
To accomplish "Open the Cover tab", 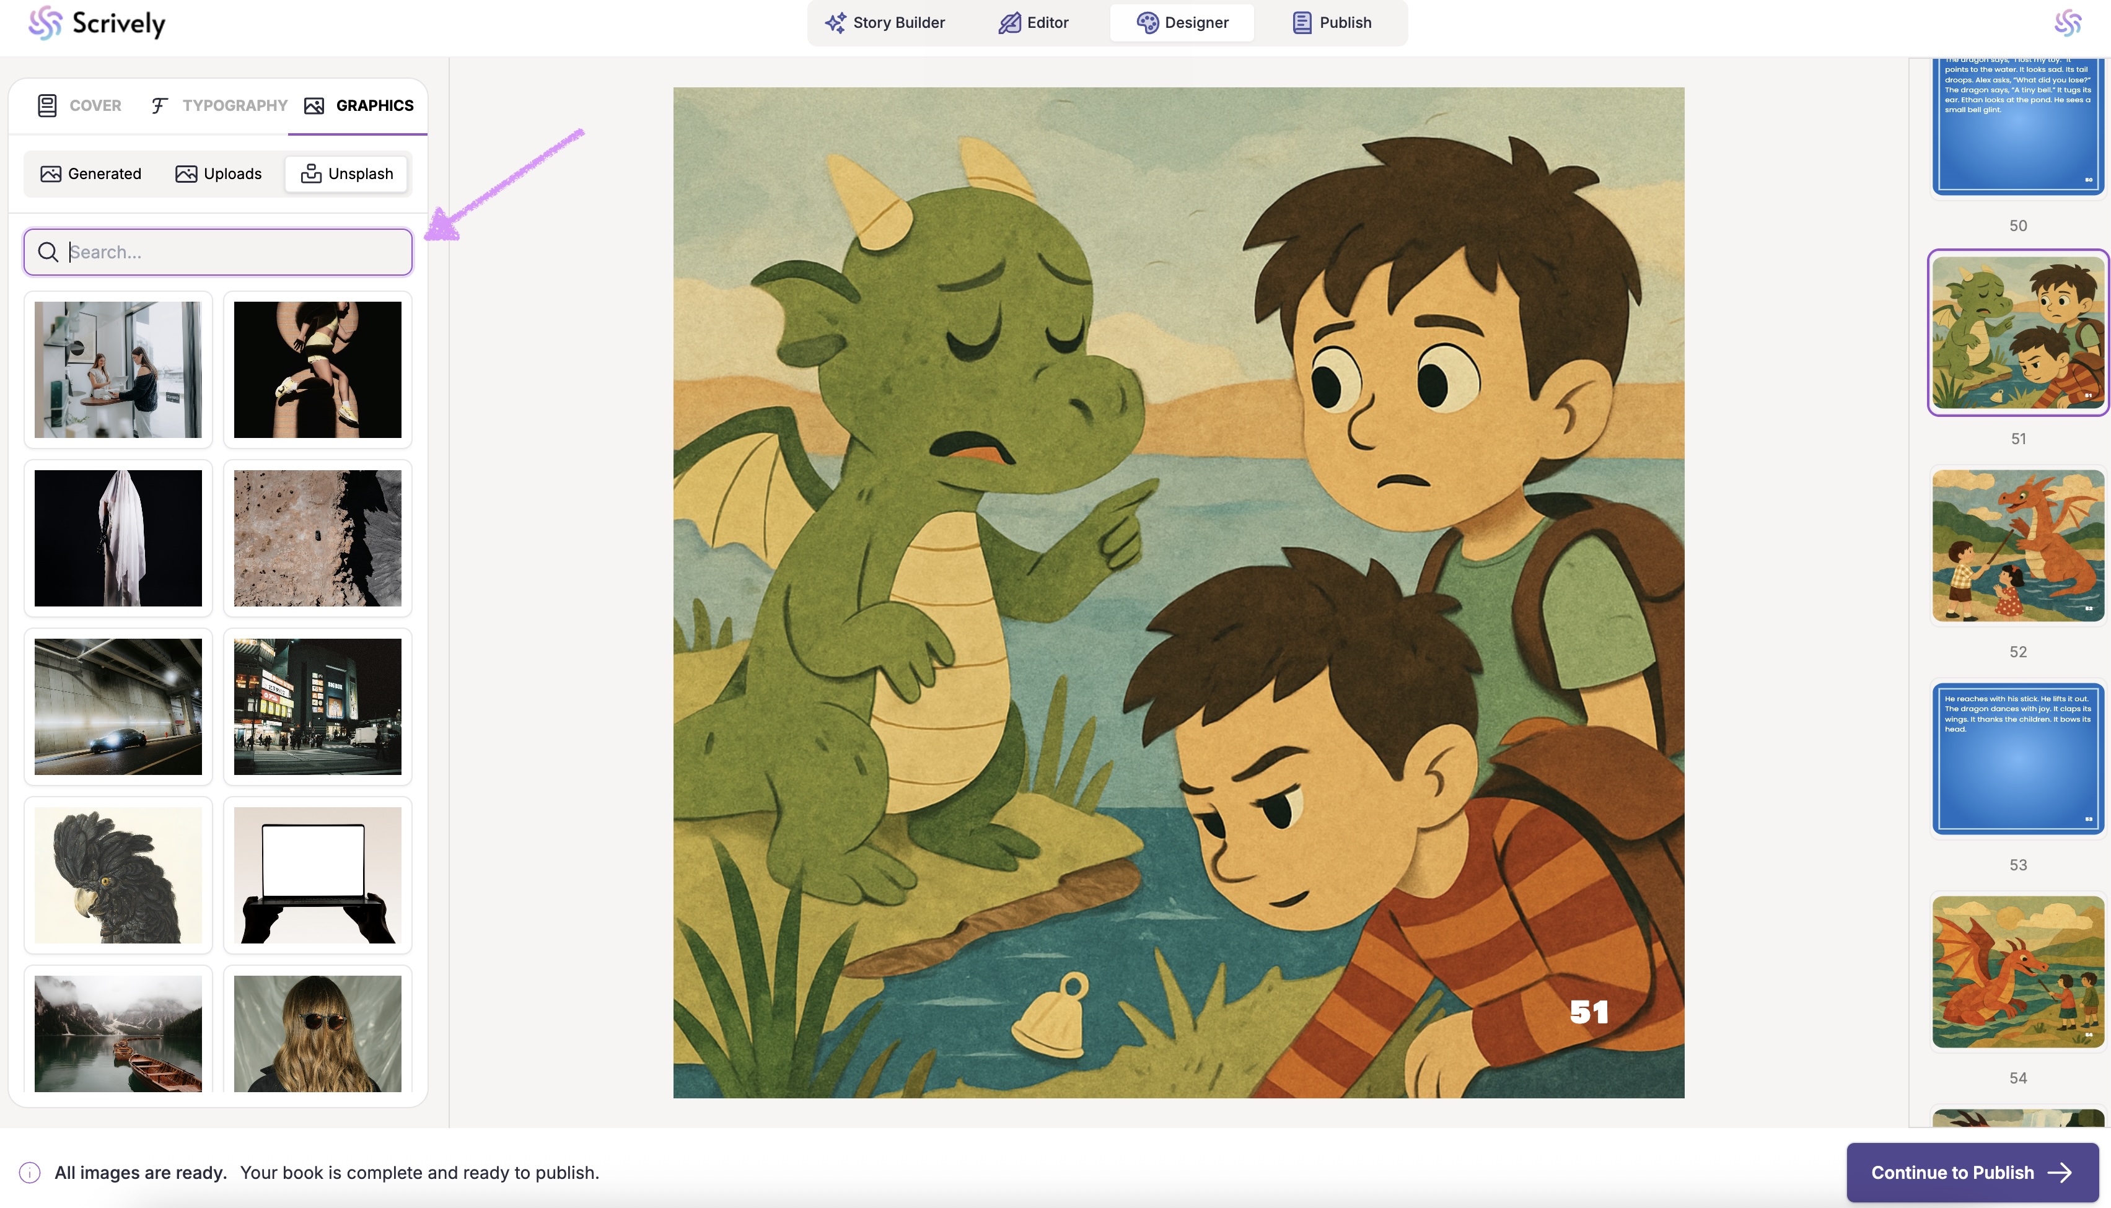I will pyautogui.click(x=80, y=105).
